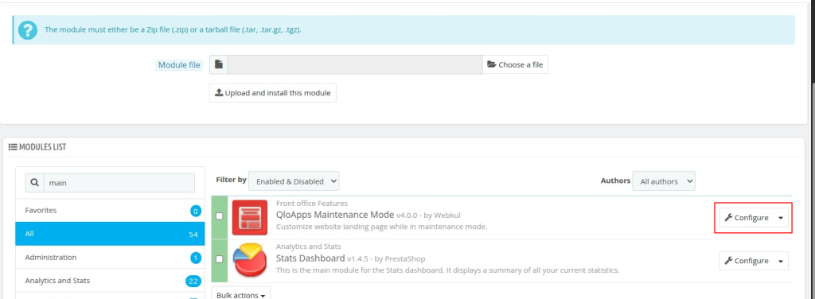Click the Front office Features category text
The width and height of the screenshot is (815, 299).
click(x=312, y=203)
